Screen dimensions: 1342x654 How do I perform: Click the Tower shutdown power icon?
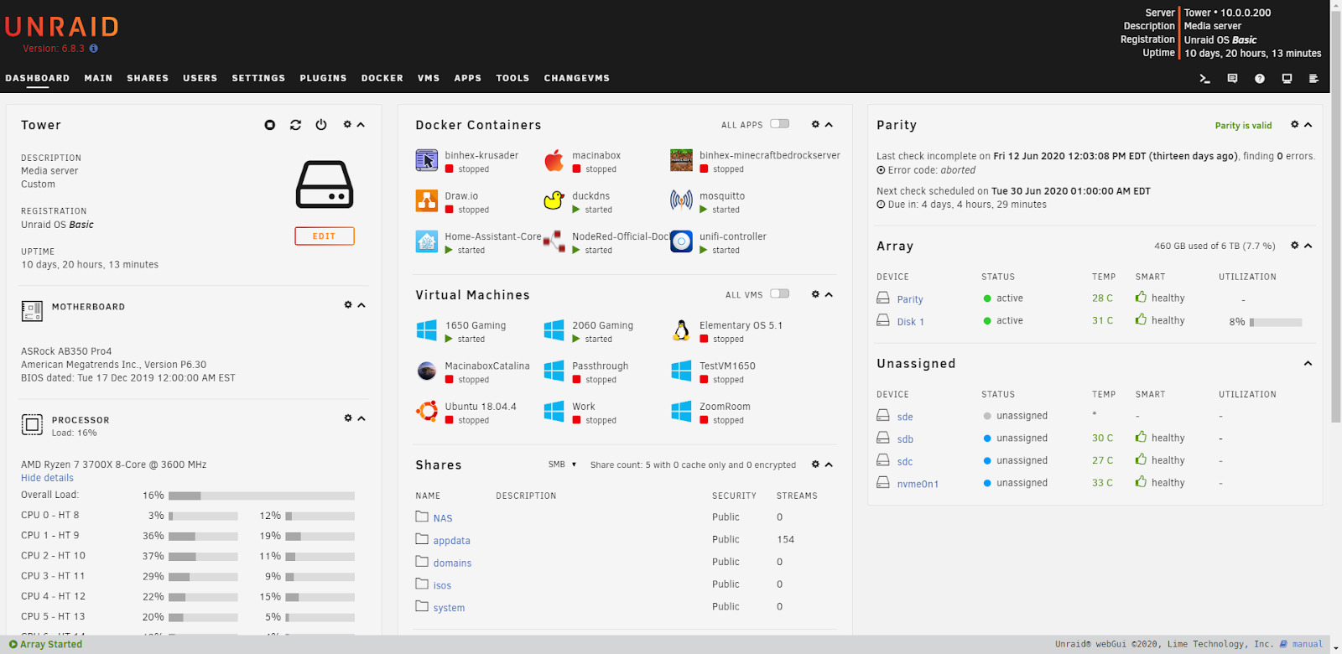[x=321, y=125]
